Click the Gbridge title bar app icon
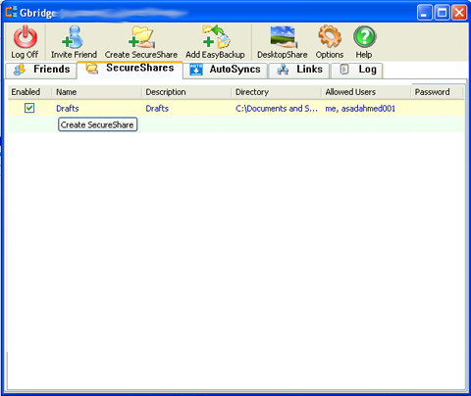This screenshot has height=396, width=471. (x=11, y=12)
